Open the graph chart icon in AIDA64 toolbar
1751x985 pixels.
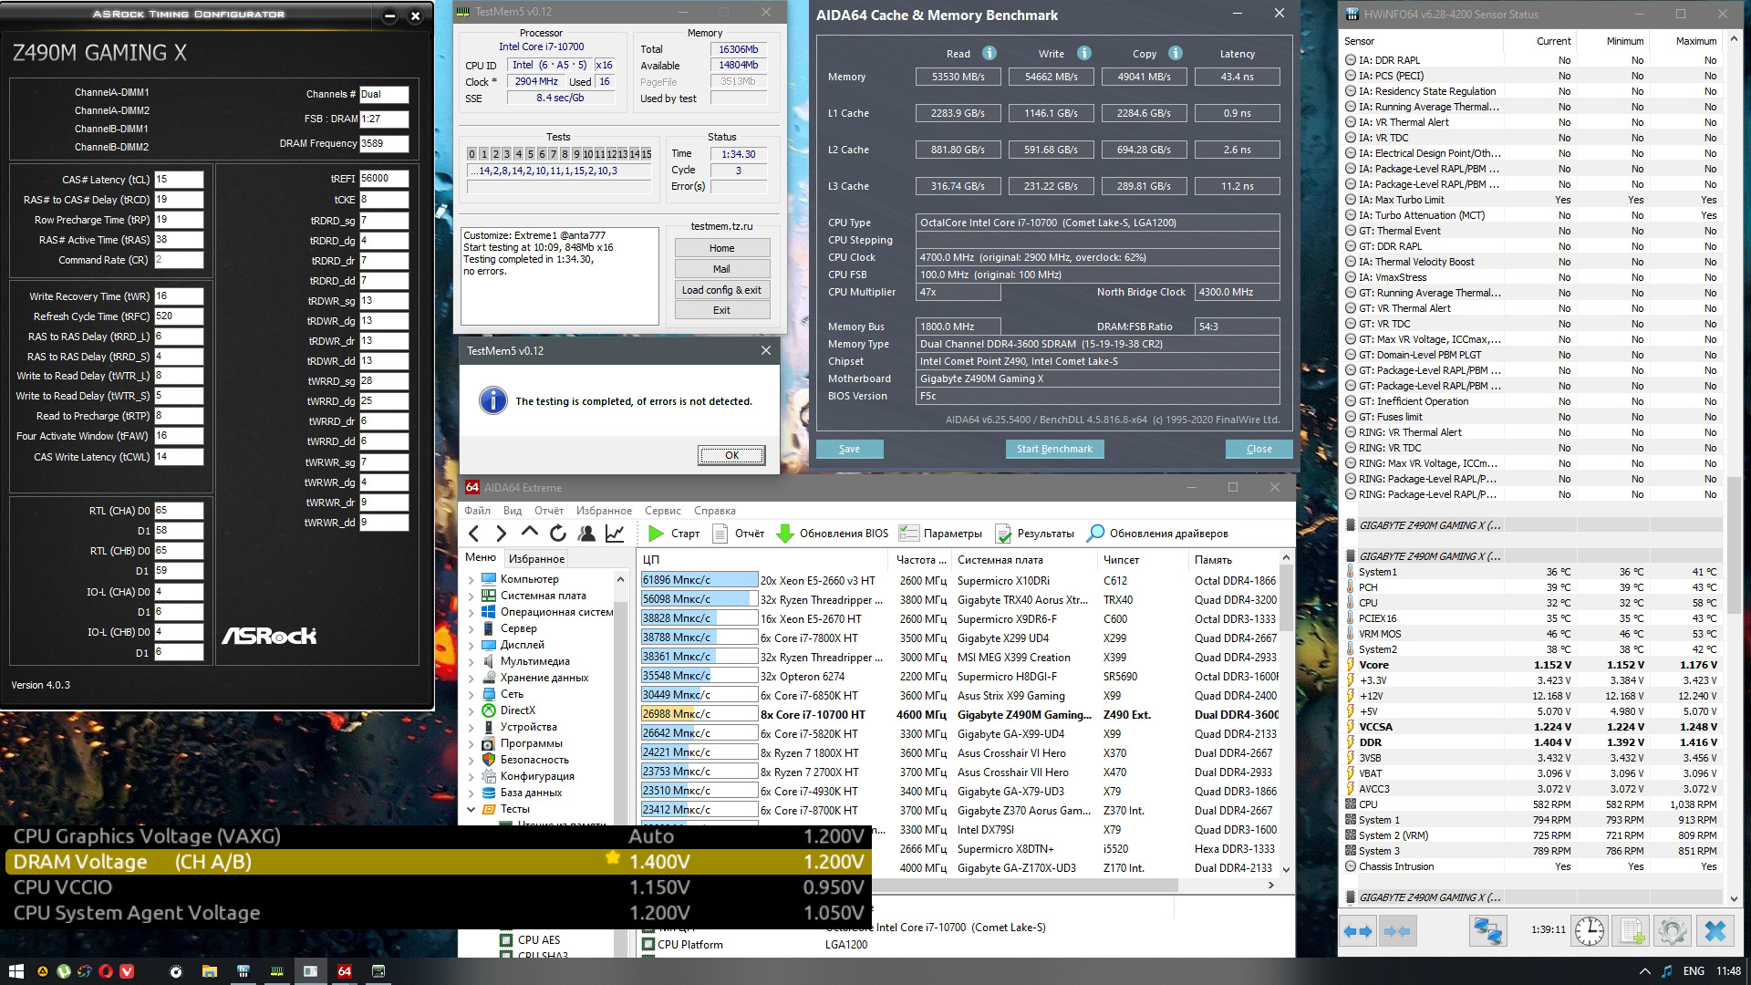point(615,534)
